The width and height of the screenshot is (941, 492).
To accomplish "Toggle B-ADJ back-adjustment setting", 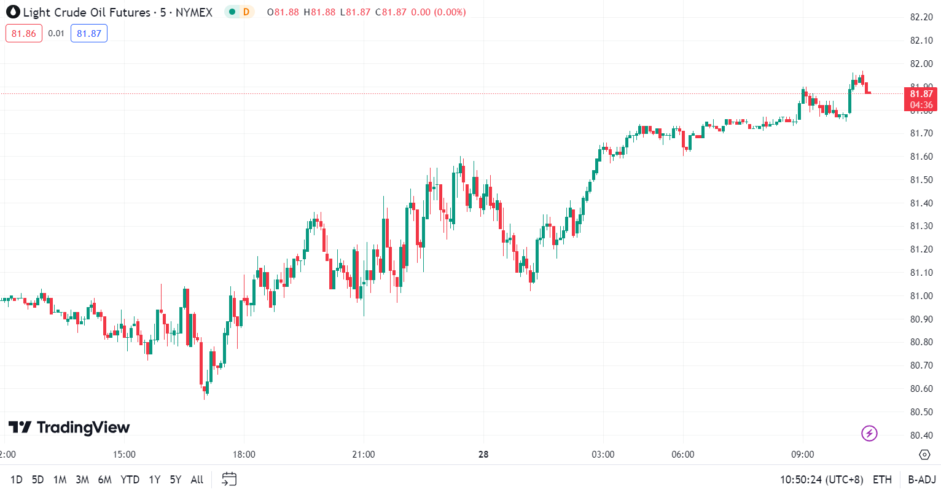I will pos(921,480).
